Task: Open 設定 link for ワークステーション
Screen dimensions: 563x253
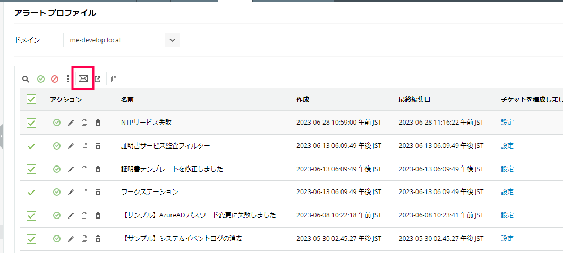Action: (507, 192)
